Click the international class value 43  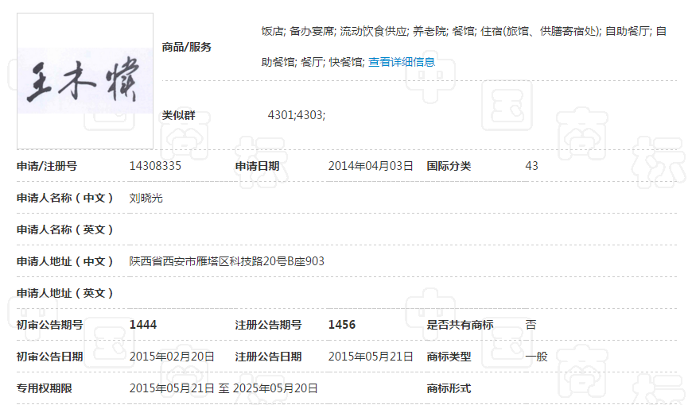(x=531, y=166)
